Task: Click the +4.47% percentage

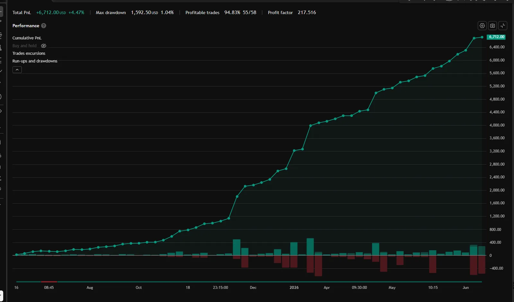Action: 76,13
